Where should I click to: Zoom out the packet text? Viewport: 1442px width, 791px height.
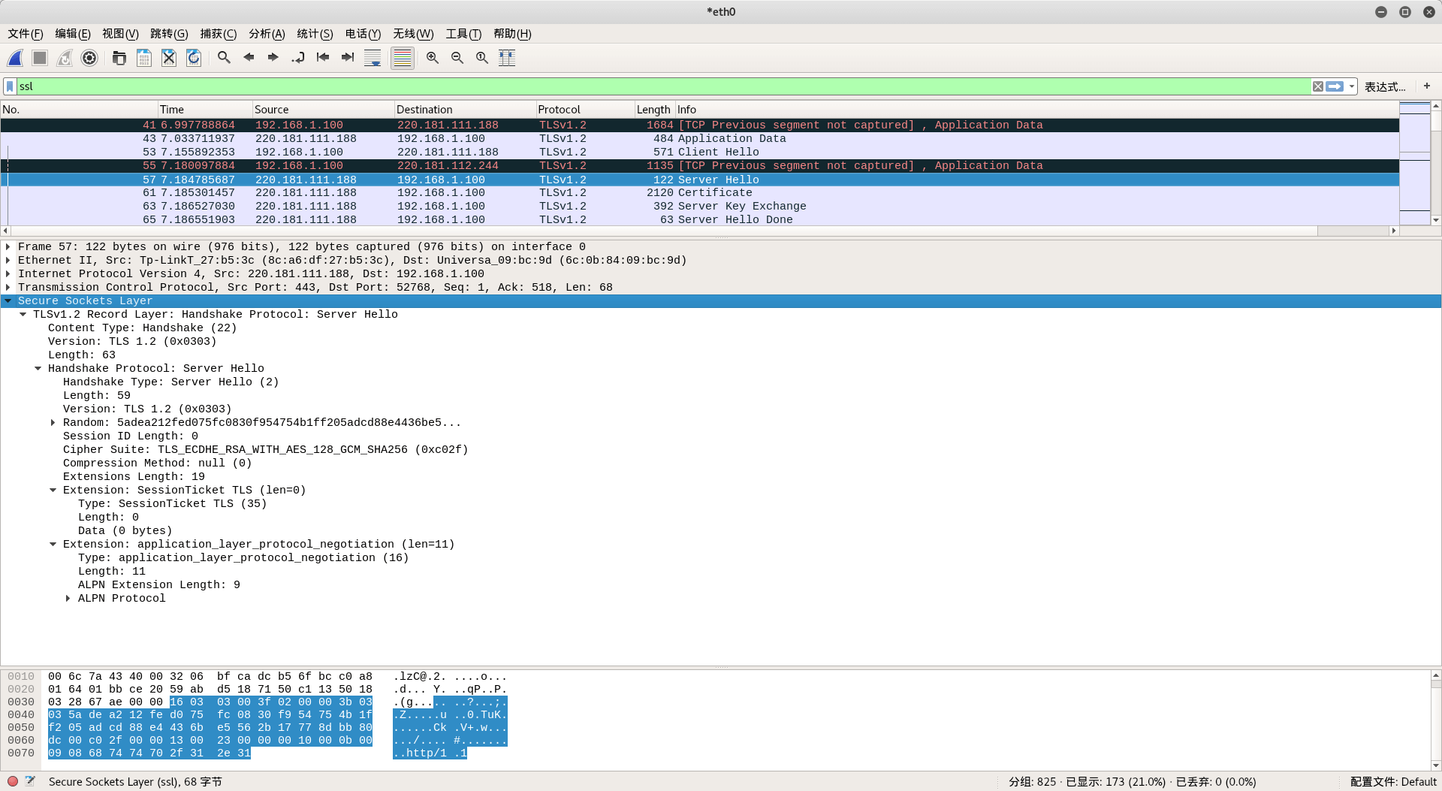coord(457,58)
